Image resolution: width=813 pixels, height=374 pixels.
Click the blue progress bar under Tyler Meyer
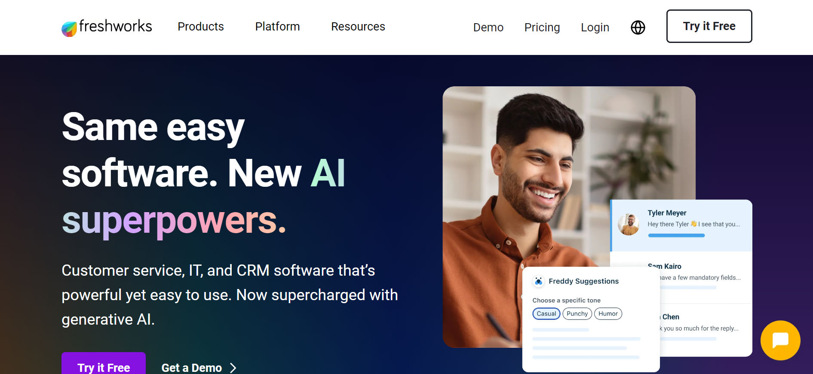[676, 235]
